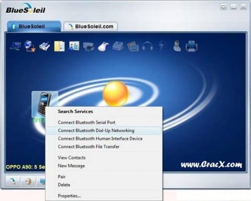Choose the Bluetooth printer service icon
The width and height of the screenshot is (251, 201).
88,46
